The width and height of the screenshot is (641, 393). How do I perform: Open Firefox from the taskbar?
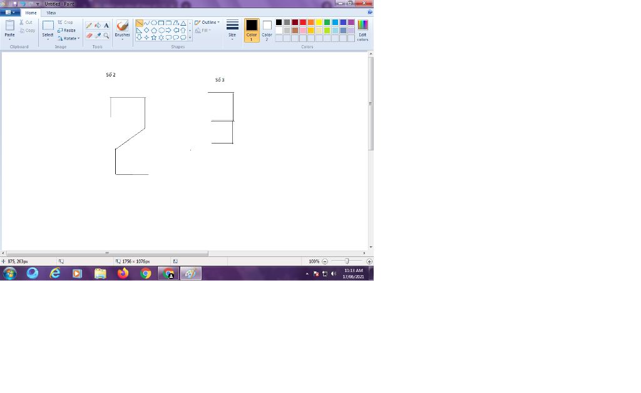click(123, 273)
